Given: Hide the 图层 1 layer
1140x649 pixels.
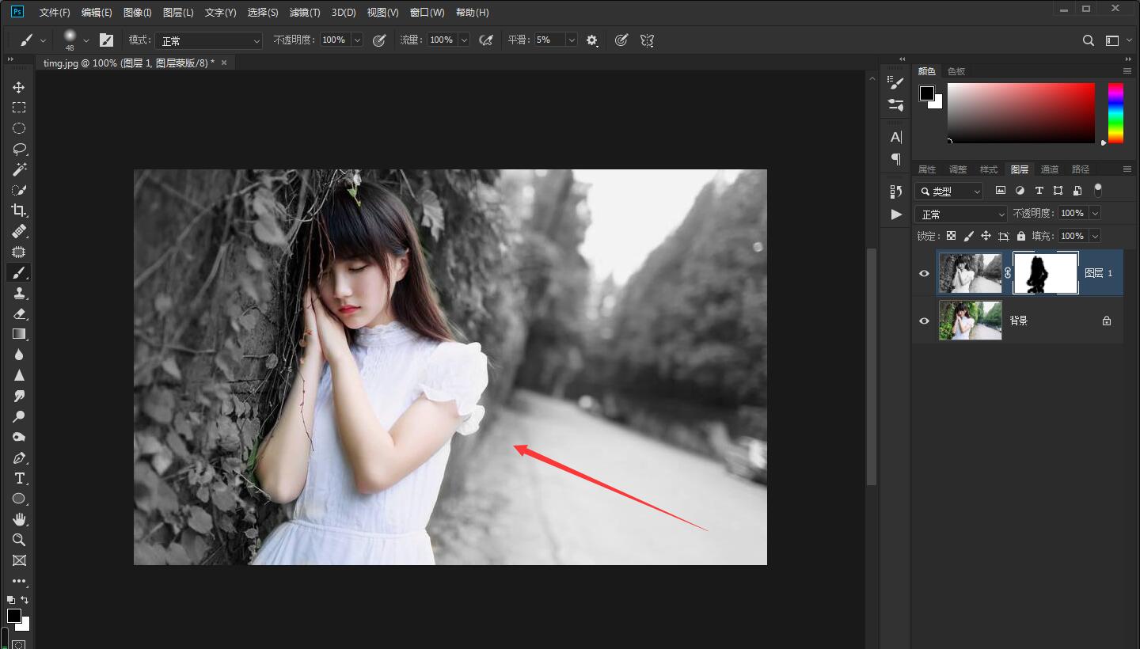Looking at the screenshot, I should click(x=924, y=273).
